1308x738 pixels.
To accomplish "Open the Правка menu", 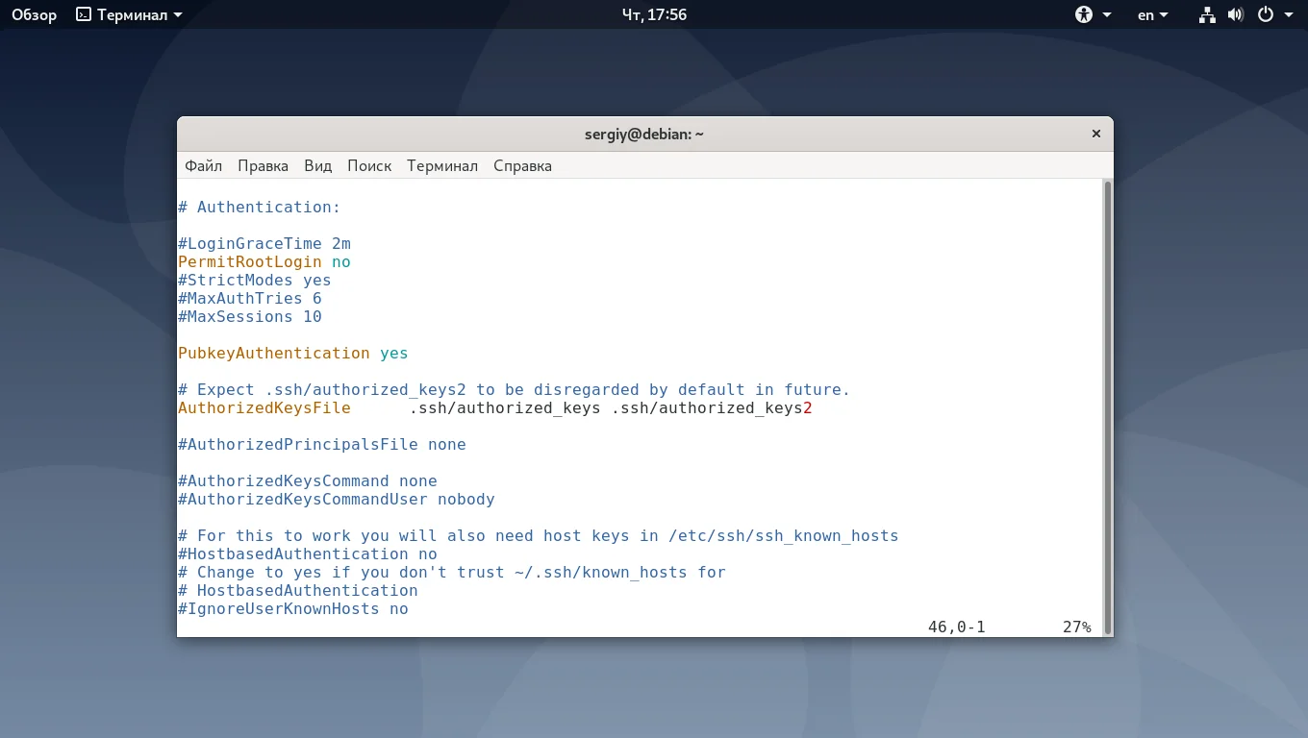I will [x=263, y=165].
